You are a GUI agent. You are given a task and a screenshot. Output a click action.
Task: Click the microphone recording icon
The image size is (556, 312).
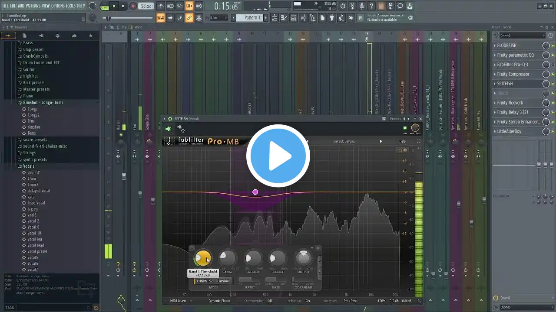click(362, 6)
